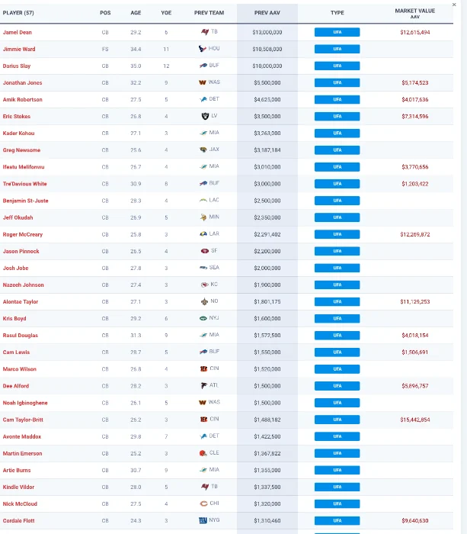Open Cam Taylor-Britt's $15,442,854 market value
The width and height of the screenshot is (467, 534).
[x=414, y=420]
